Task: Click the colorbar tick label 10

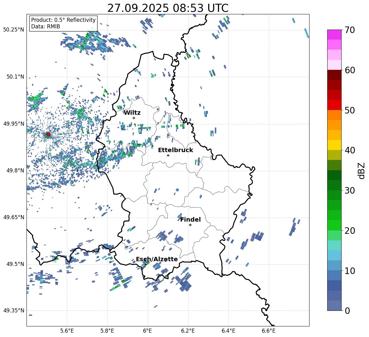Action: 350,271
